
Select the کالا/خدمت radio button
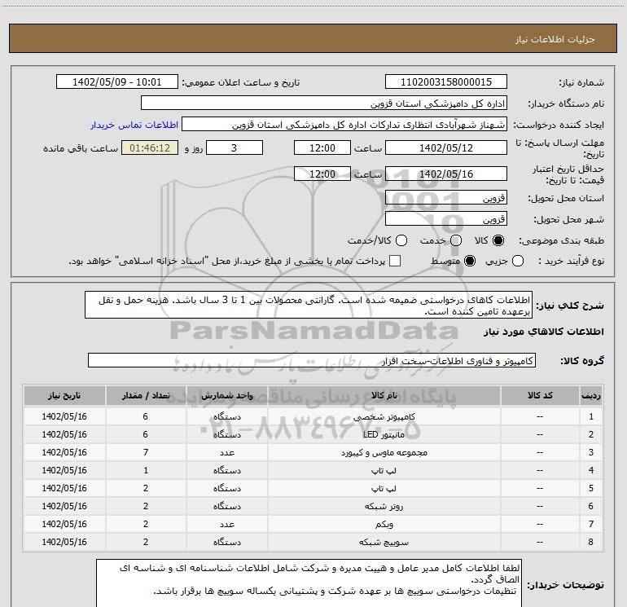(x=401, y=240)
